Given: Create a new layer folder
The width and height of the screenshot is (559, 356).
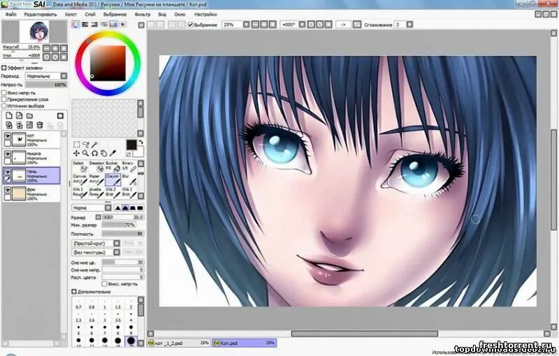Looking at the screenshot, I should coord(29,116).
